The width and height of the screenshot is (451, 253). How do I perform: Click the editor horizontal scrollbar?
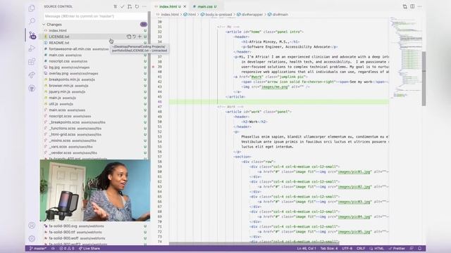pyautogui.click(x=254, y=243)
